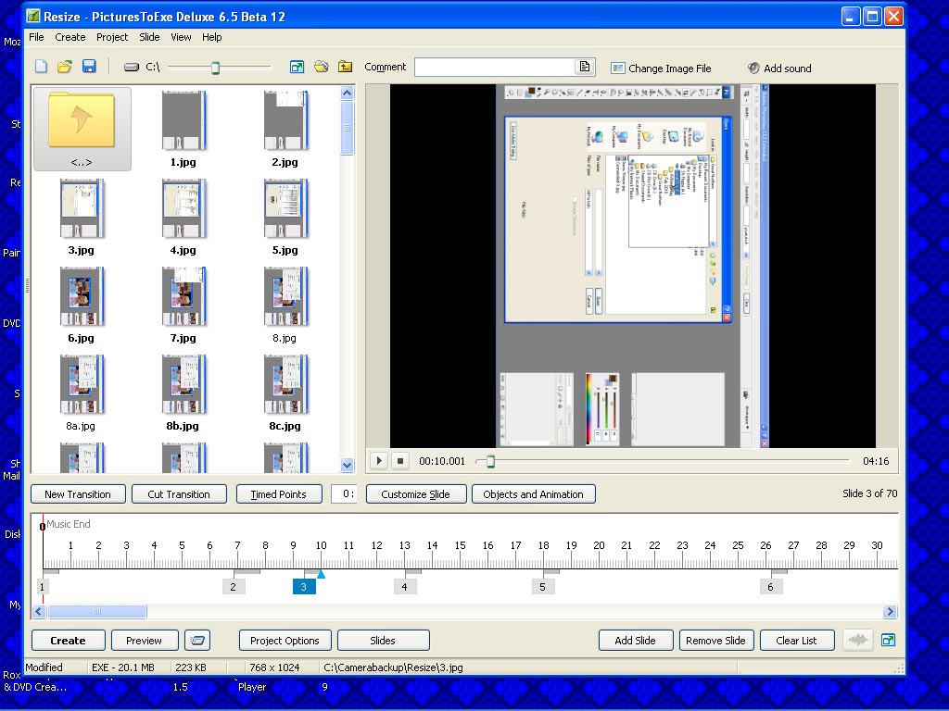Click the timeline scroll left arrow
The width and height of the screenshot is (949, 711).
39,611
